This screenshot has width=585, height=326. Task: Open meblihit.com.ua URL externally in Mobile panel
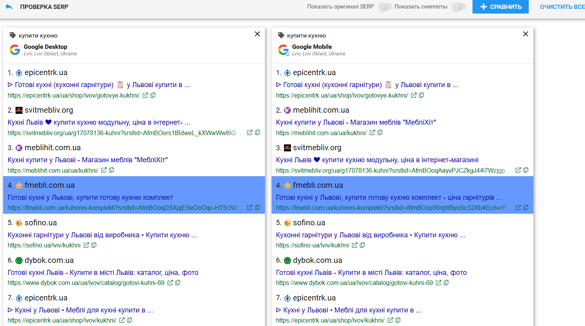372,132
